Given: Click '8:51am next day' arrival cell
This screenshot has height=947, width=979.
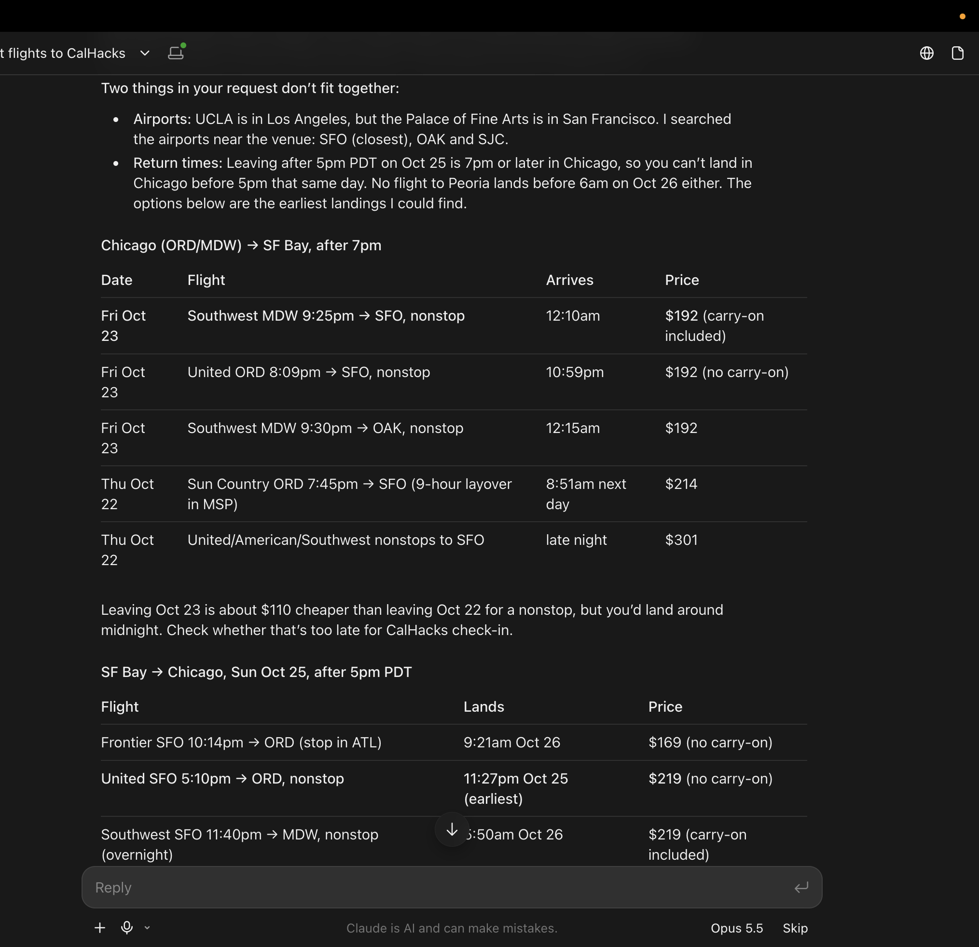Looking at the screenshot, I should (585, 494).
